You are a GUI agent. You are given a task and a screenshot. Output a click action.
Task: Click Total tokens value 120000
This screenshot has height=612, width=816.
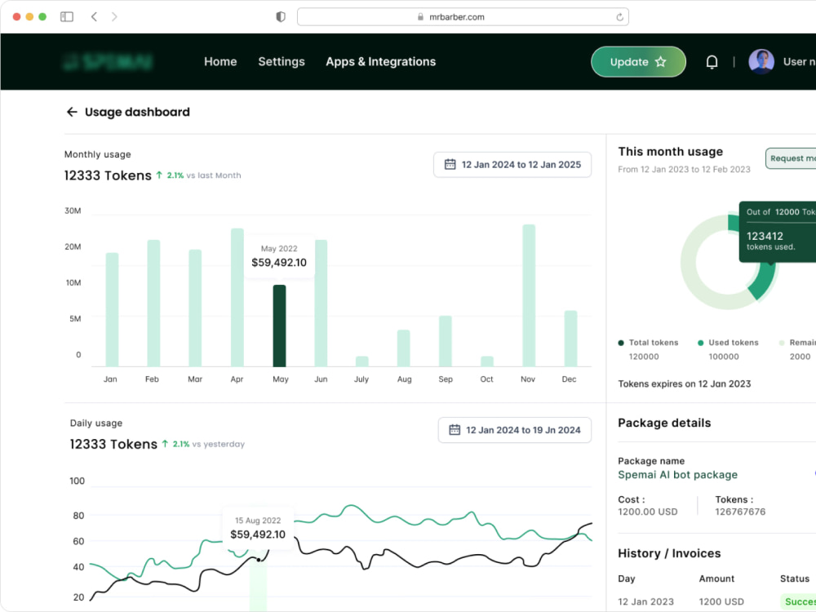pos(644,357)
